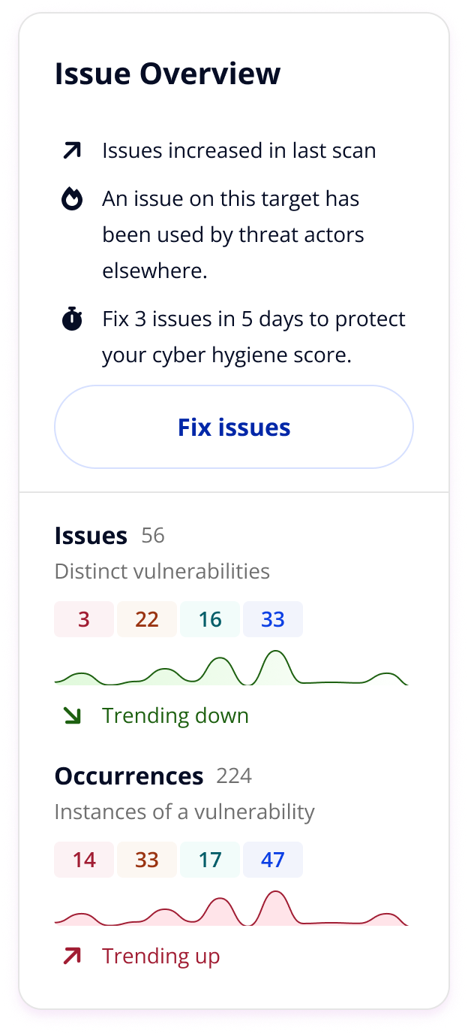This screenshot has width=468, height=1034.
Task: Click the Trending up label
Action: click(x=161, y=957)
